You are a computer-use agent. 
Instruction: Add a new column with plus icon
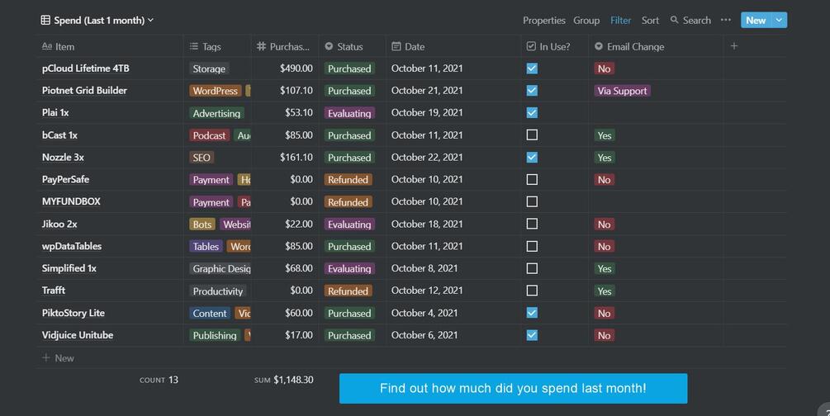(734, 46)
